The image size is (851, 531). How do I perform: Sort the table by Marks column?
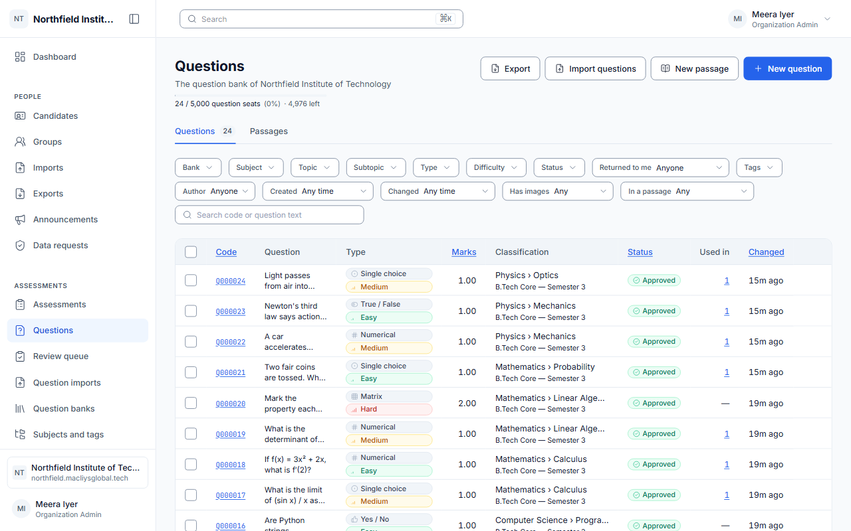click(464, 252)
